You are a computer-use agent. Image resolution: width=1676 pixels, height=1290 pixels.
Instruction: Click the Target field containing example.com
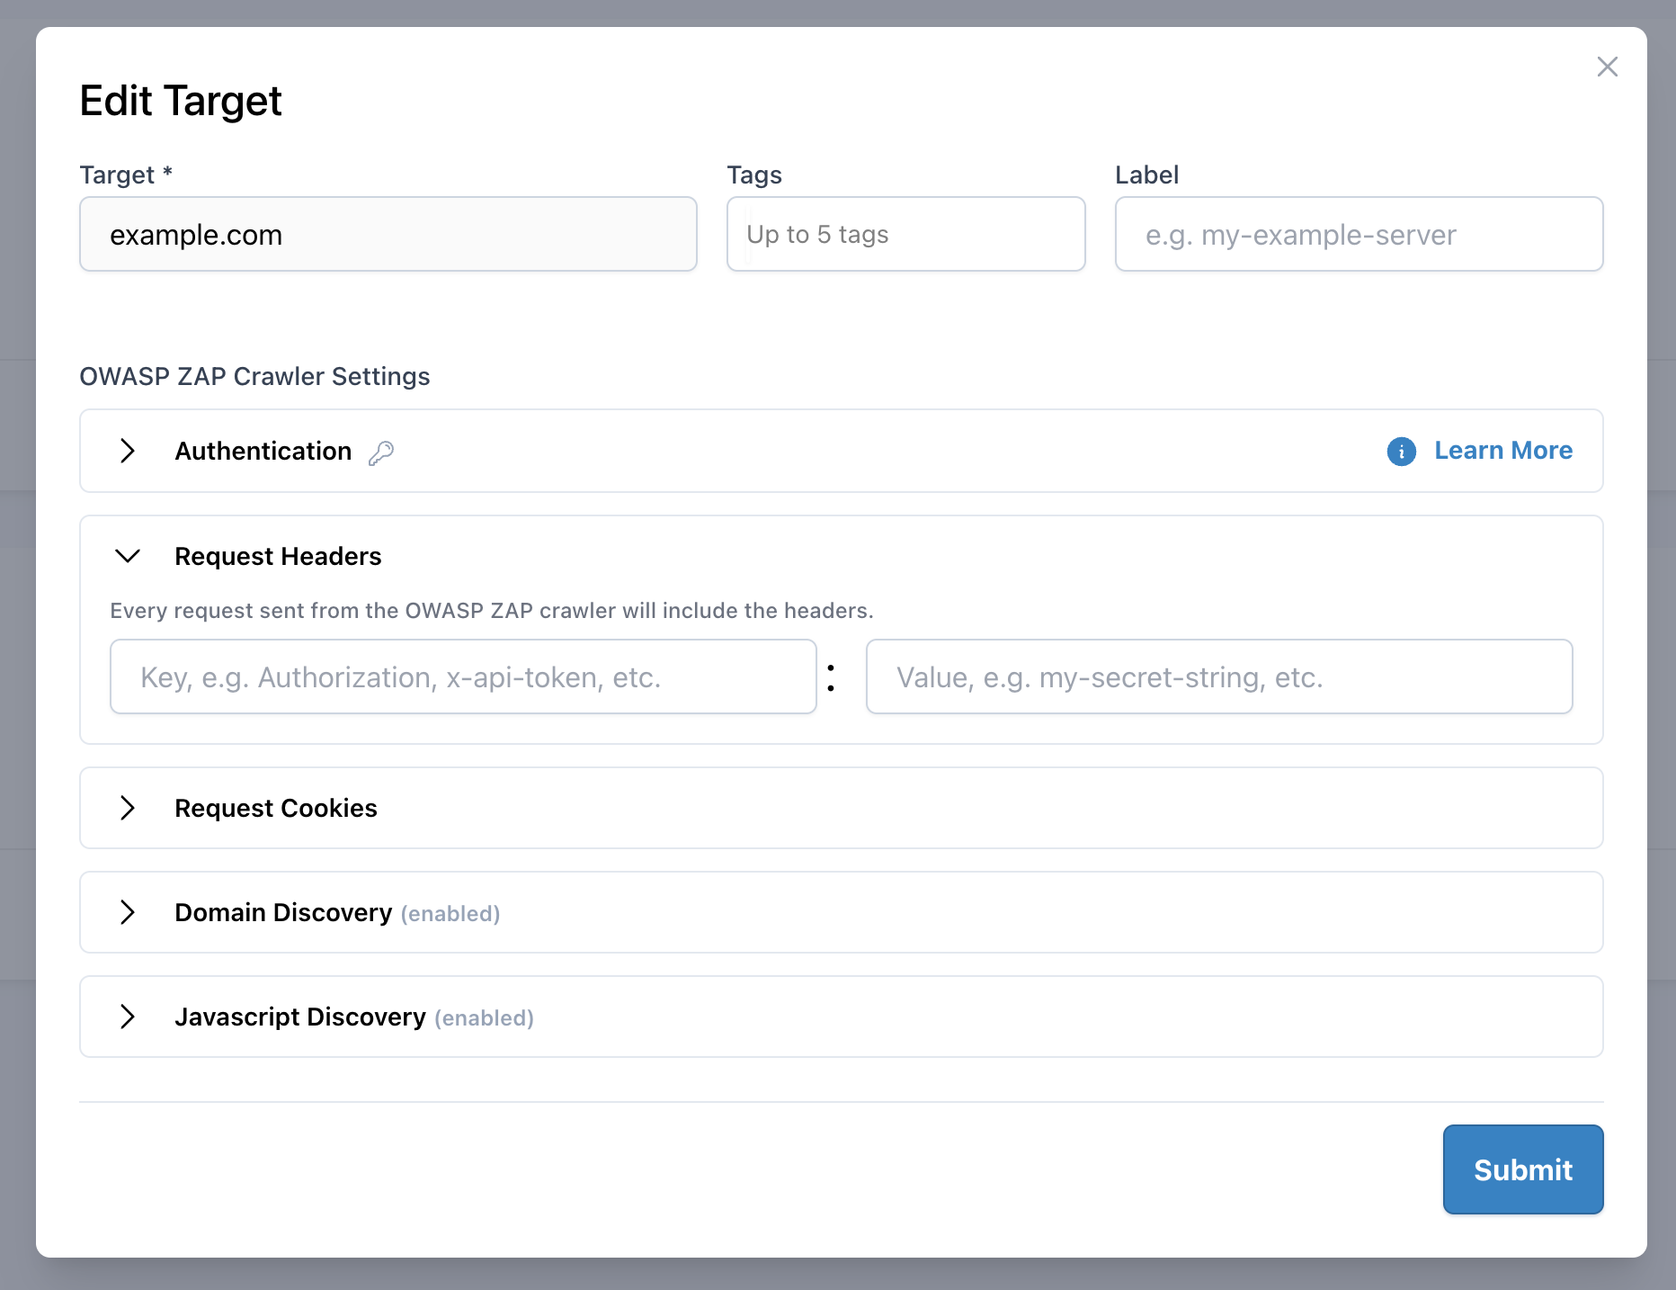click(388, 235)
